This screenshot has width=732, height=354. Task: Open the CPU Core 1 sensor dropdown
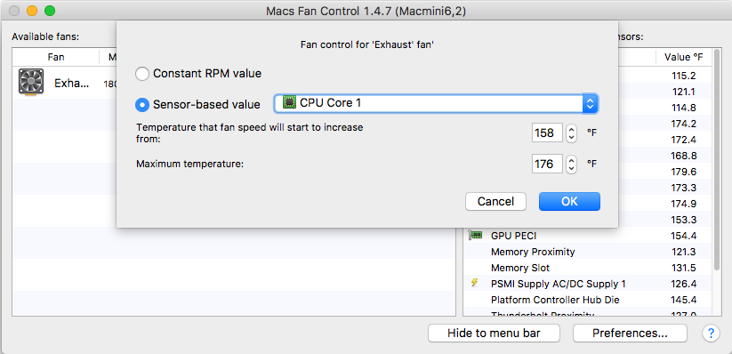click(436, 103)
